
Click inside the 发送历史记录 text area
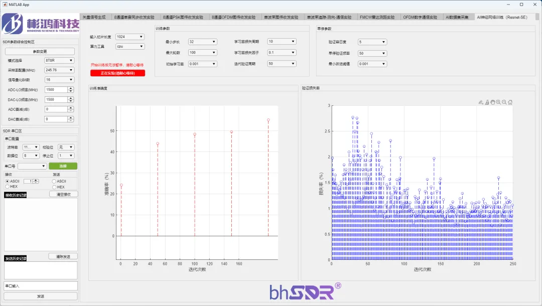point(41,270)
